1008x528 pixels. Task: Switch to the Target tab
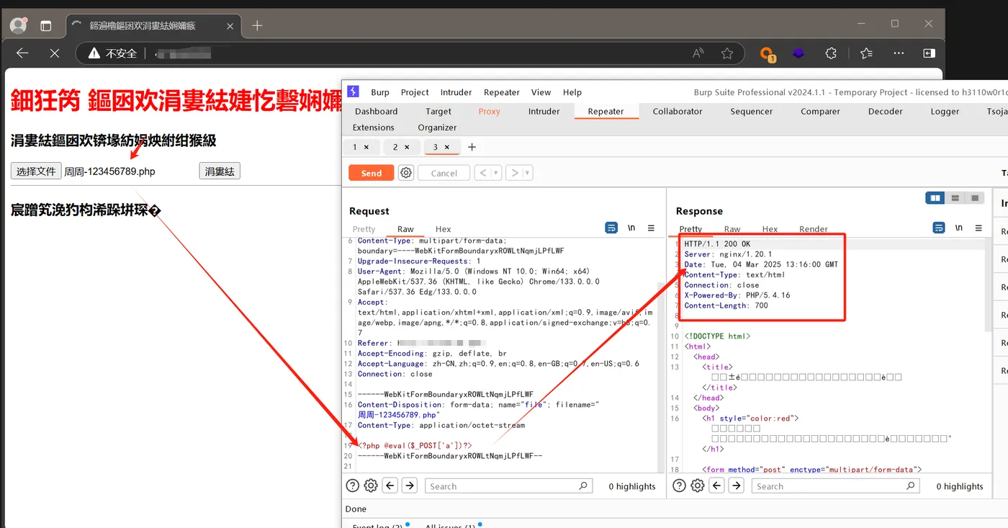tap(438, 111)
